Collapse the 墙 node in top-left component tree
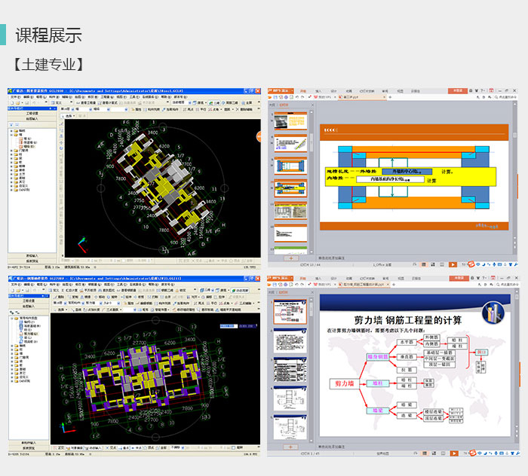Screen dimensions: 528x476 [11, 135]
